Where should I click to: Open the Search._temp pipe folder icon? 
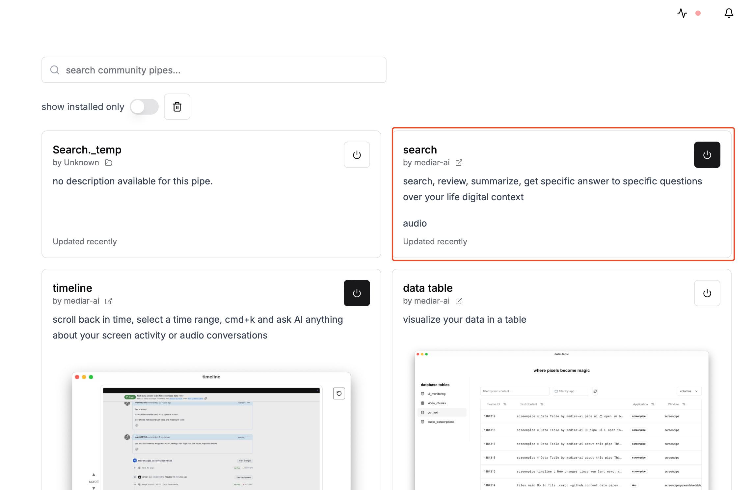coord(109,163)
